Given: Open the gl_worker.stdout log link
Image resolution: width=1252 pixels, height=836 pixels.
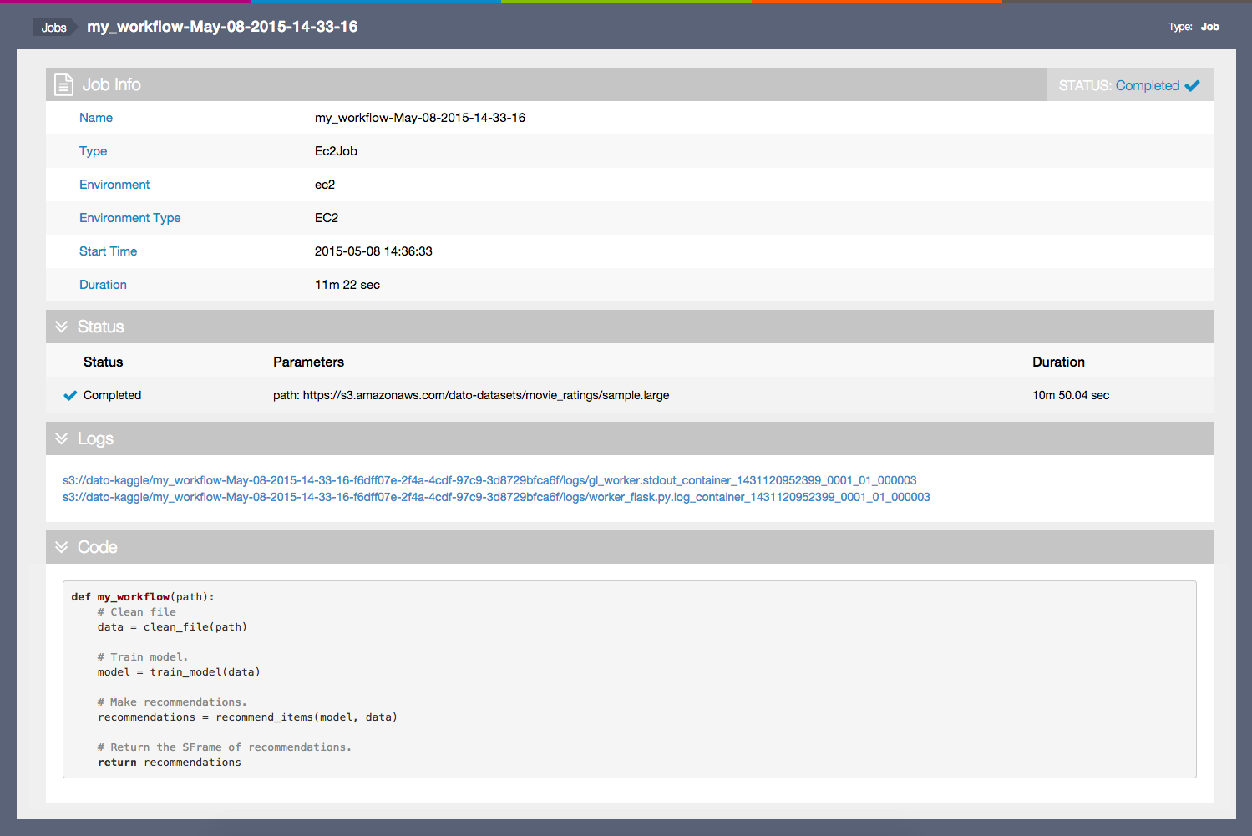Looking at the screenshot, I should 489,480.
